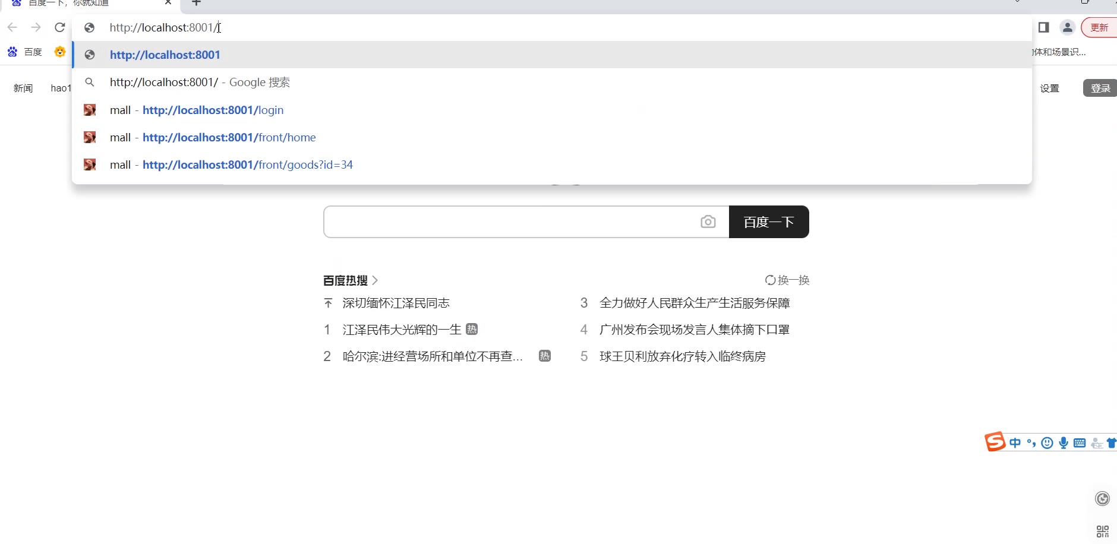The height and width of the screenshot is (544, 1117).
Task: Open image search with the camera icon
Action: tap(708, 222)
